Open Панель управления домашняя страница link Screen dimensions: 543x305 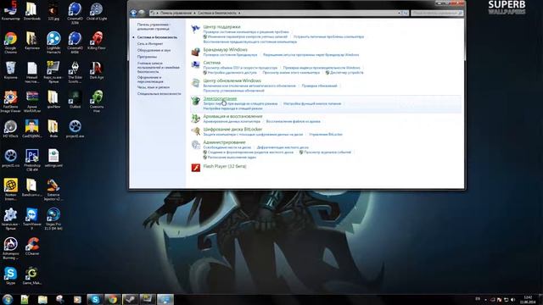153,26
